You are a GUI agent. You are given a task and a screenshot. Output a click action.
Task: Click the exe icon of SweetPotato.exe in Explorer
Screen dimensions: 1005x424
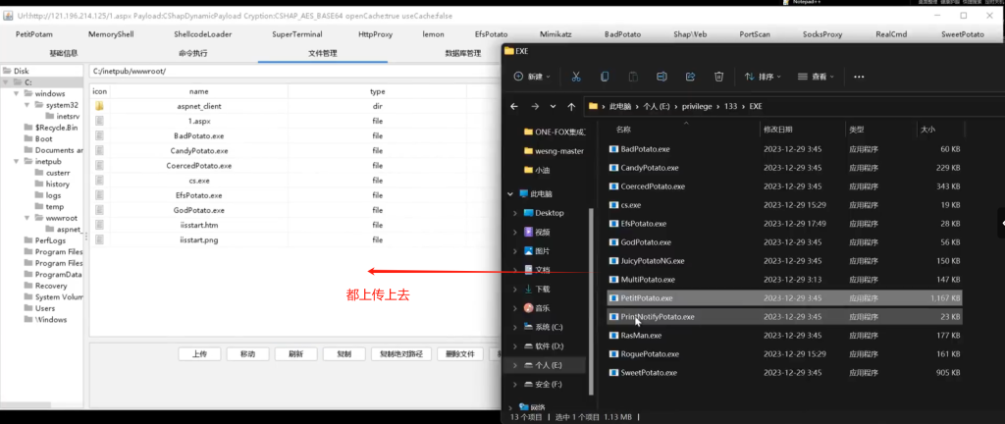click(613, 373)
